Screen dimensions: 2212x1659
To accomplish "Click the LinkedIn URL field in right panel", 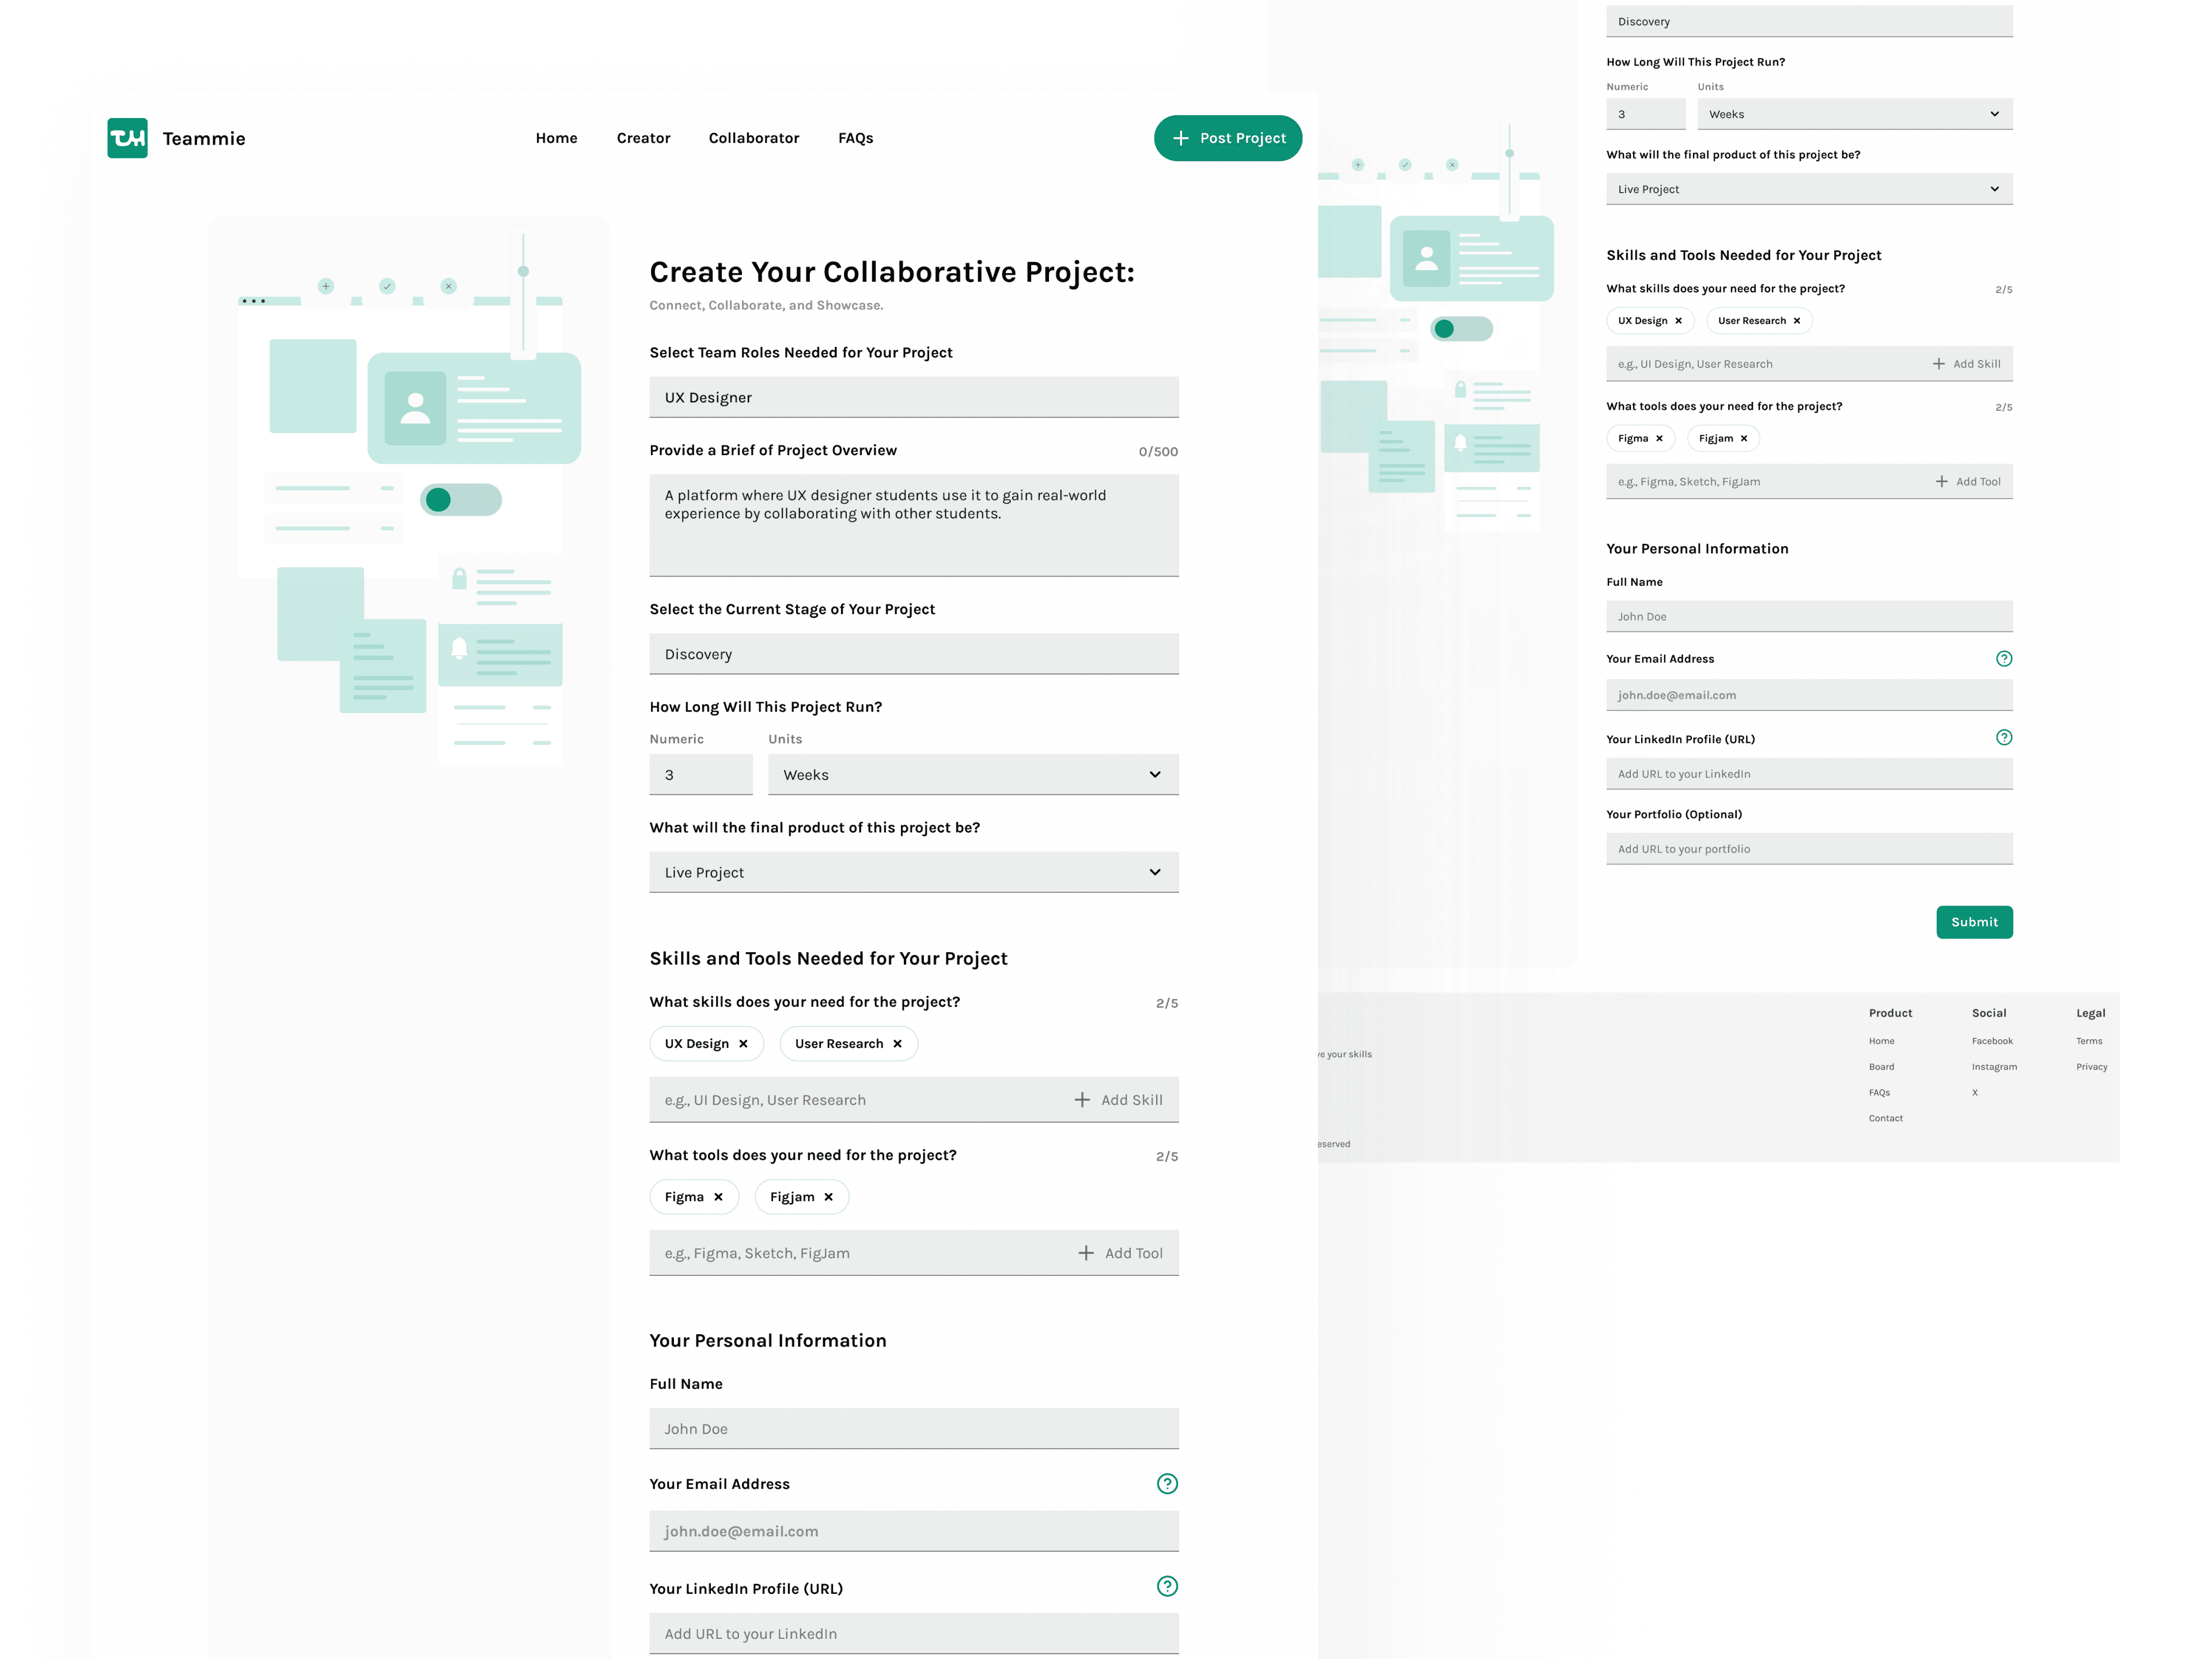I will click(1809, 773).
